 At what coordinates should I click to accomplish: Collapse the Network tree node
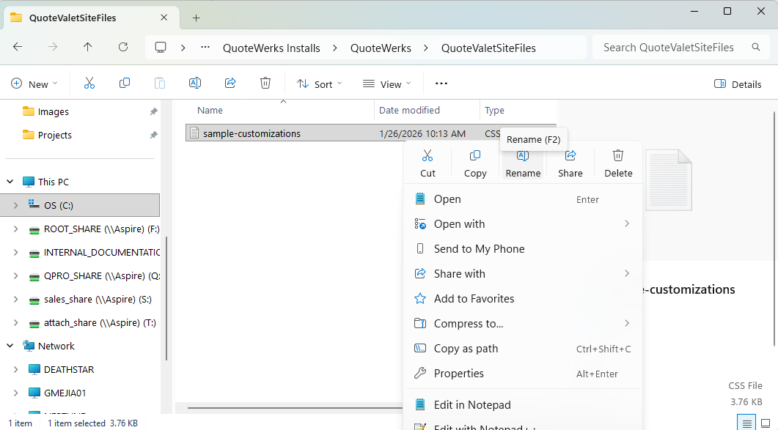(x=11, y=346)
